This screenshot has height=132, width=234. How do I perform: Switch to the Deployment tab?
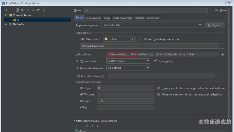[x=94, y=18]
